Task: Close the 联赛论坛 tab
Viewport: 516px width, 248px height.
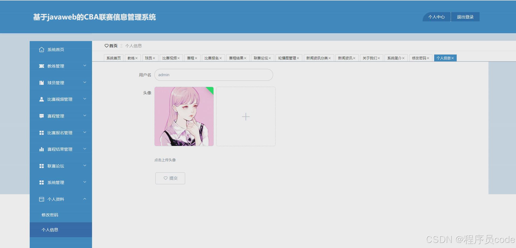Action: [x=270, y=58]
